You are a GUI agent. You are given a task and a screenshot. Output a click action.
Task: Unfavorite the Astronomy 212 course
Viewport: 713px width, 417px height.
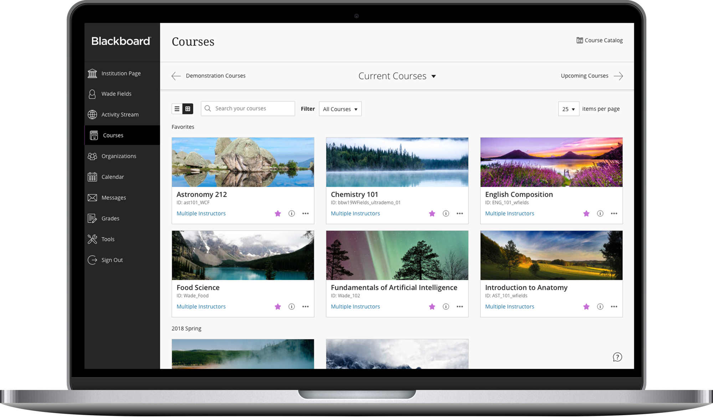coord(278,213)
